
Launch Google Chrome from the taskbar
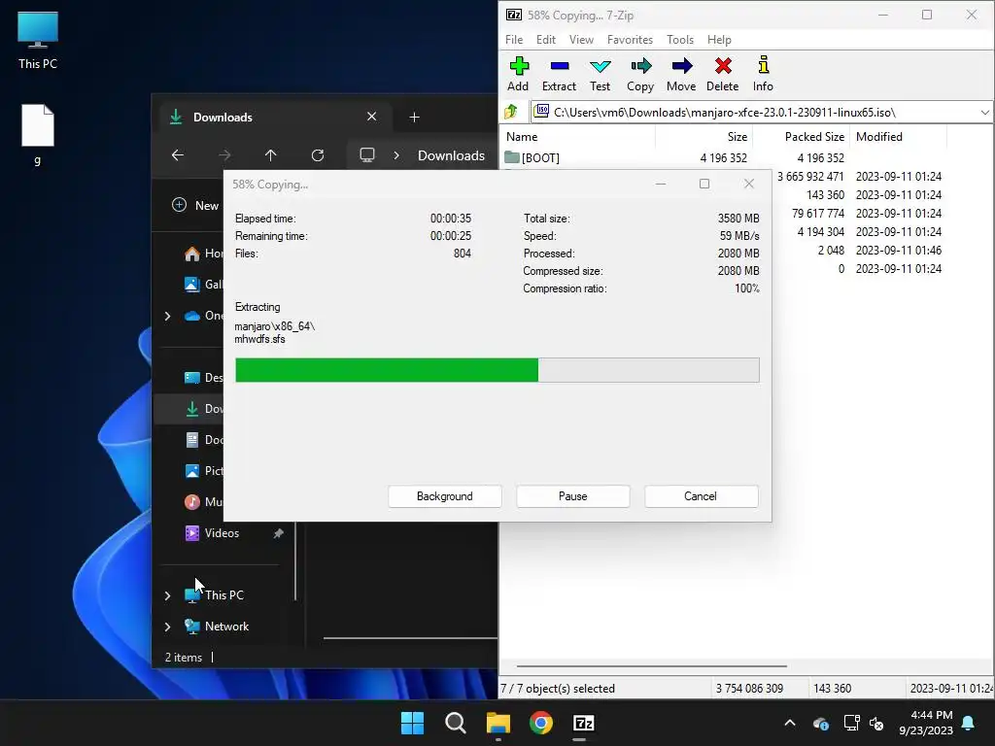click(x=541, y=723)
